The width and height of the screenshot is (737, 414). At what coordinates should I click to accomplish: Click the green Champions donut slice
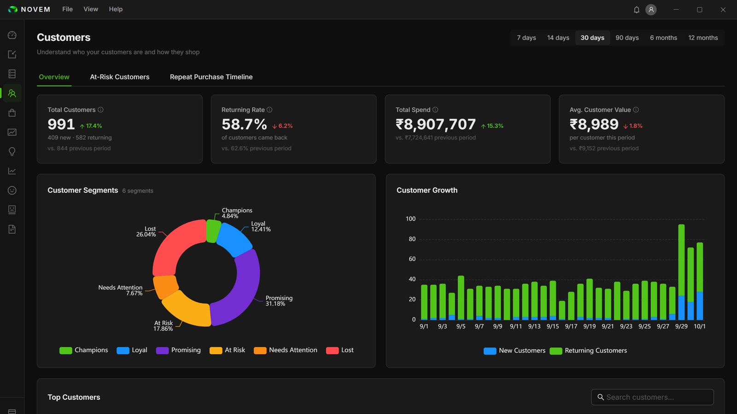[213, 230]
